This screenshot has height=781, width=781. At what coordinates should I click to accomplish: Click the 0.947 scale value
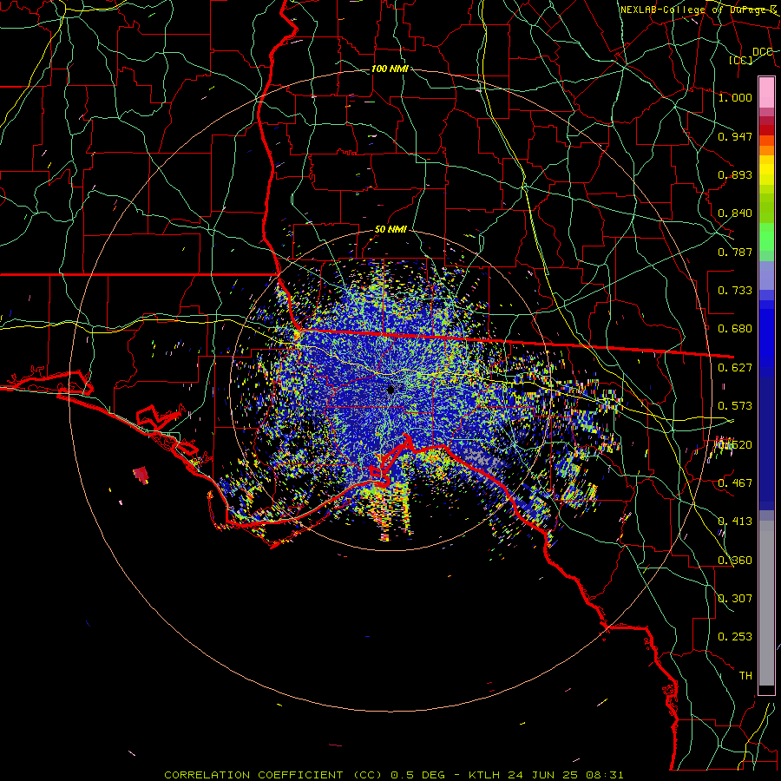pos(735,136)
